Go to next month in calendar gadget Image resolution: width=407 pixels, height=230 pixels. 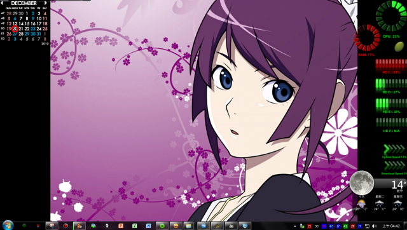(46, 3)
